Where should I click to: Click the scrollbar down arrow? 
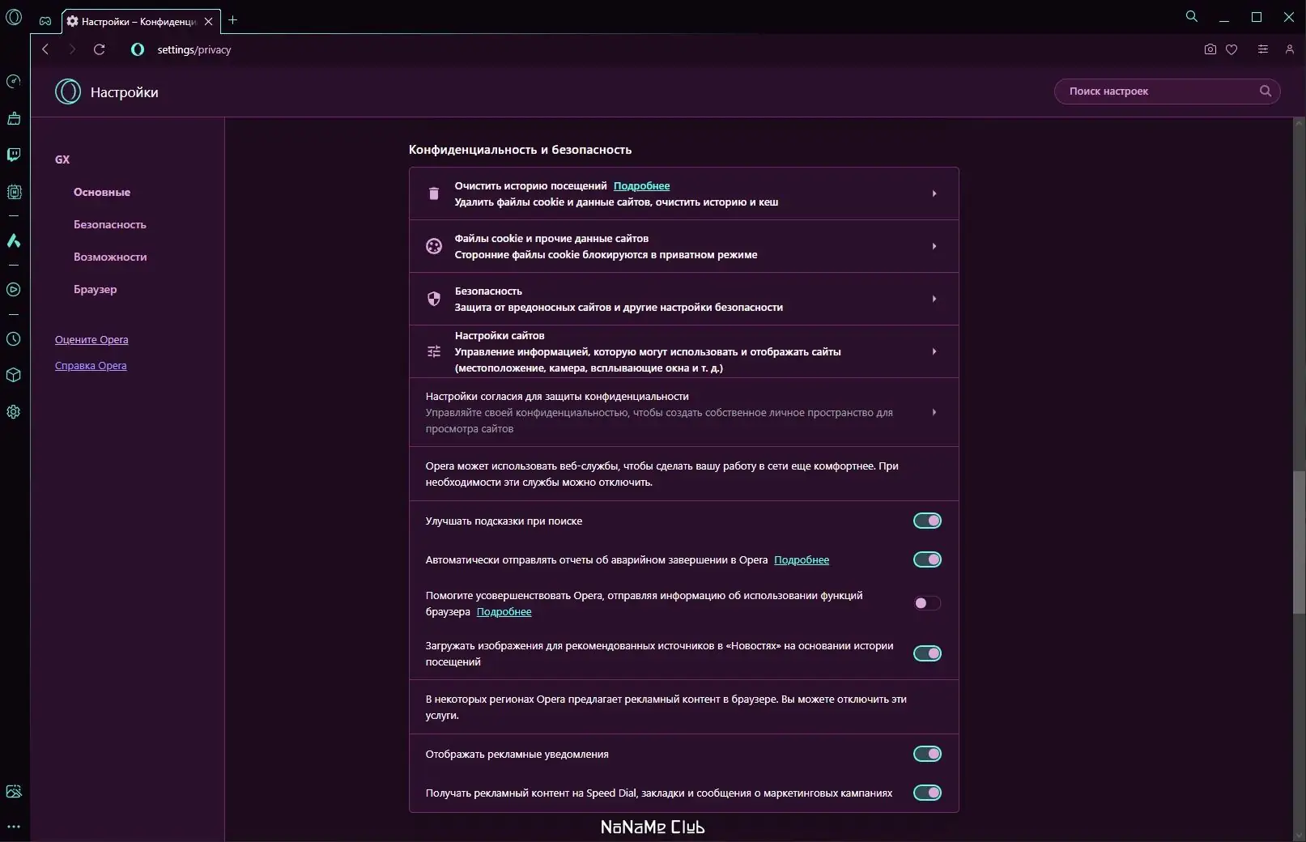[x=1299, y=835]
